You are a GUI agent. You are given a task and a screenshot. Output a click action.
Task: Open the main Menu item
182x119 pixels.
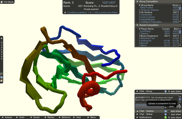point(92,117)
